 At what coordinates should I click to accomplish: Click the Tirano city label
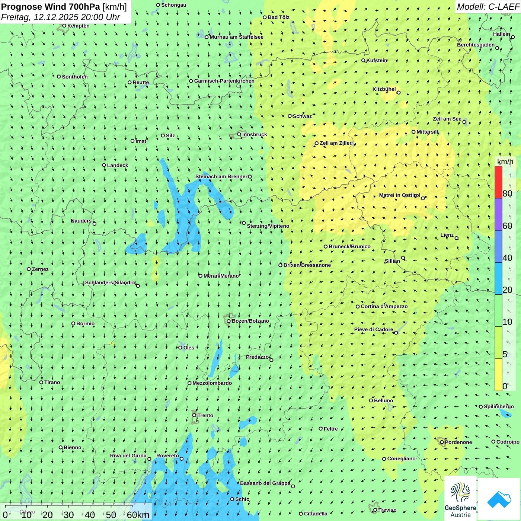click(52, 382)
